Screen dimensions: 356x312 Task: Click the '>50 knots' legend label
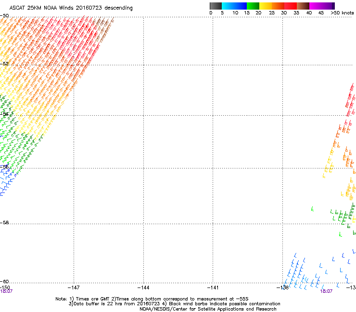pyautogui.click(x=342, y=13)
